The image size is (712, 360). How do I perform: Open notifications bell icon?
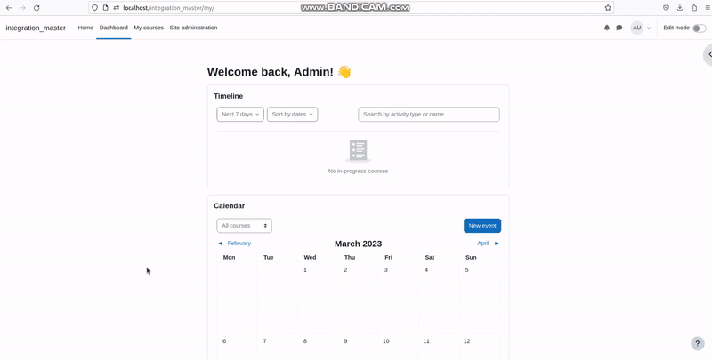(x=607, y=28)
